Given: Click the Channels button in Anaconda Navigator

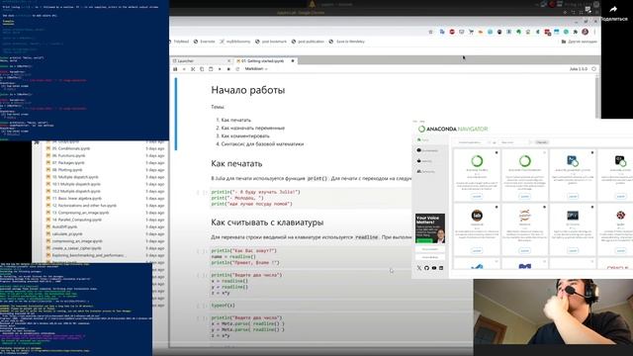Looking at the screenshot, I should pos(541,142).
